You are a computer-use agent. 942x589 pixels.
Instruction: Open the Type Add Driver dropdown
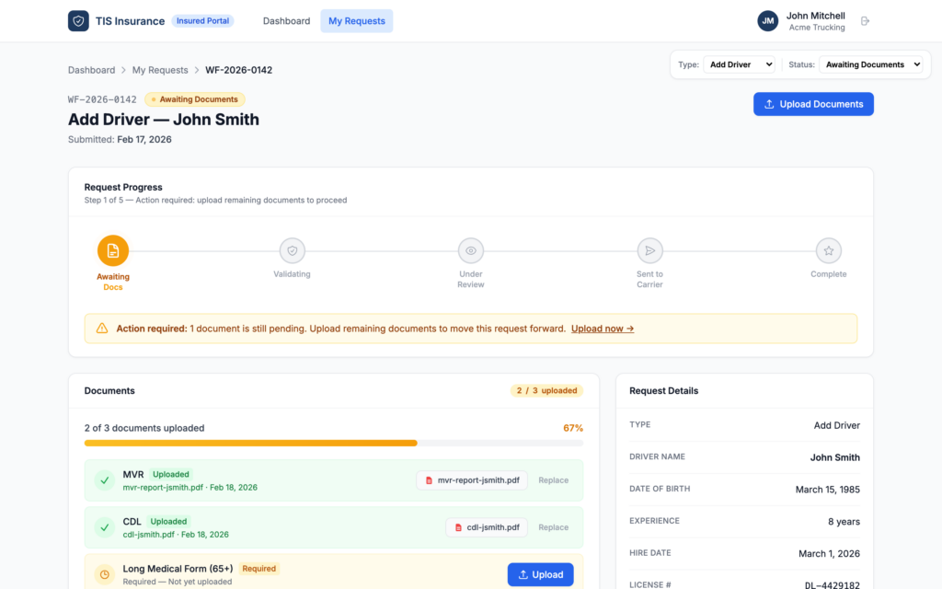(x=740, y=64)
